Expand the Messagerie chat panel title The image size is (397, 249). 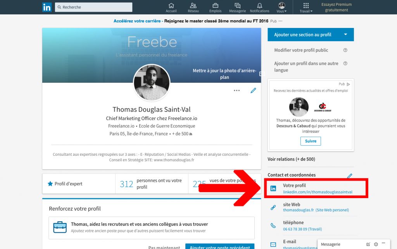330,244
